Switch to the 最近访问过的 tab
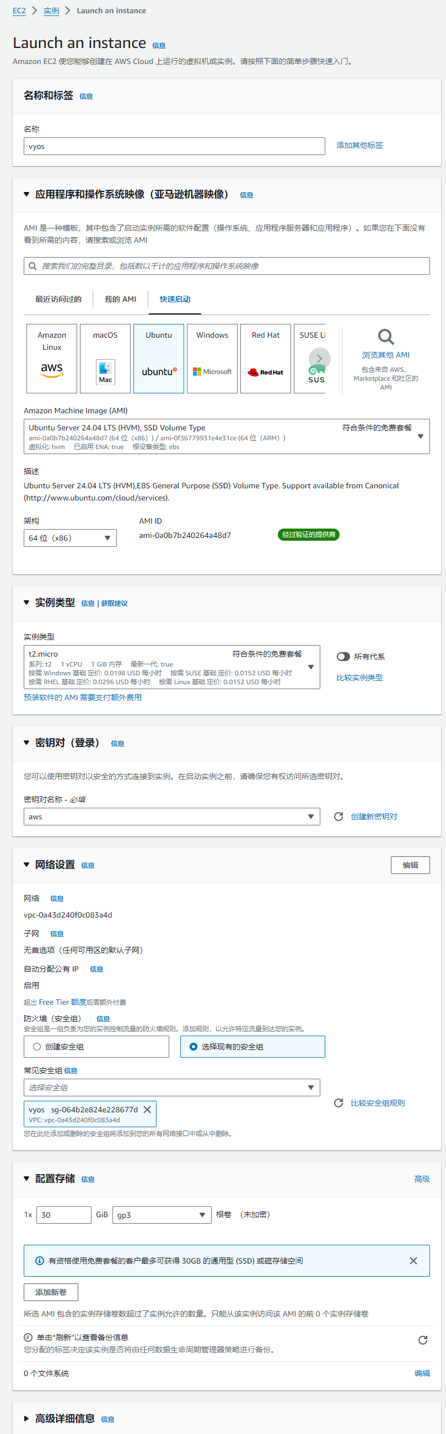446x1434 pixels. tap(58, 299)
